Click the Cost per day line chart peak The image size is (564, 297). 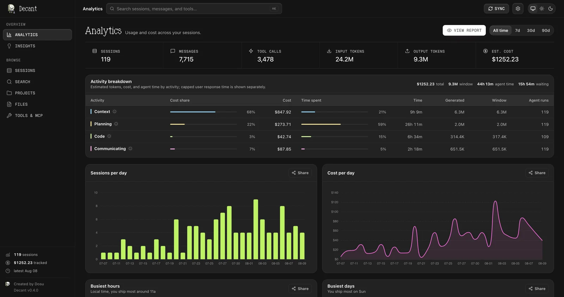(x=495, y=202)
